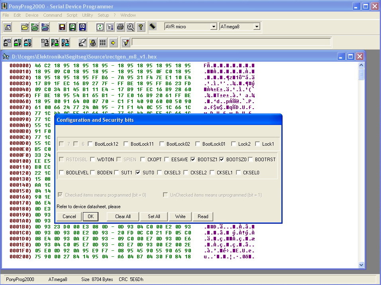Toggle the CKOPT checkbox
Screen dimensions: 381x285
(x=143, y=159)
